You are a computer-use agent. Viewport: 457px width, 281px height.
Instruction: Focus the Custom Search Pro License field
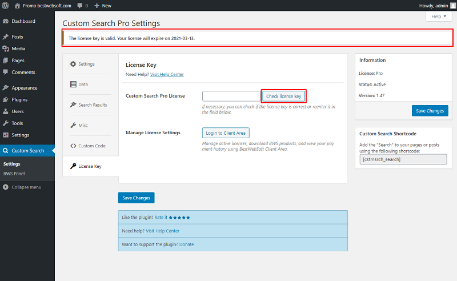pos(231,96)
